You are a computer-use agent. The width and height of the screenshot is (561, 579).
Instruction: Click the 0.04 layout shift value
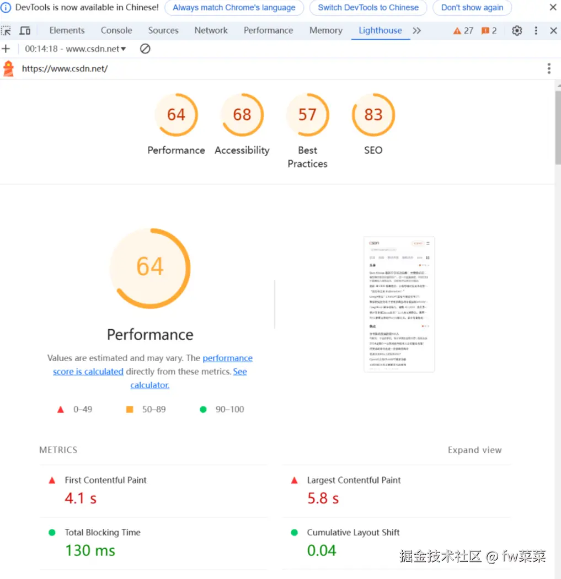322,550
